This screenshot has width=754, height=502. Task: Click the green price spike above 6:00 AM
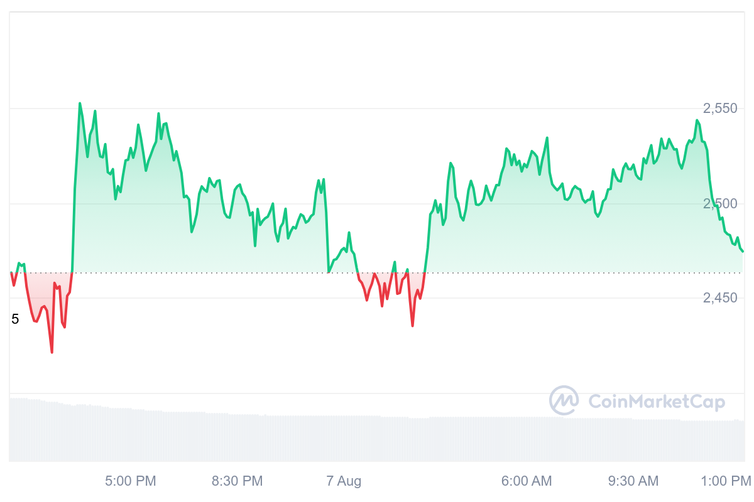click(547, 138)
